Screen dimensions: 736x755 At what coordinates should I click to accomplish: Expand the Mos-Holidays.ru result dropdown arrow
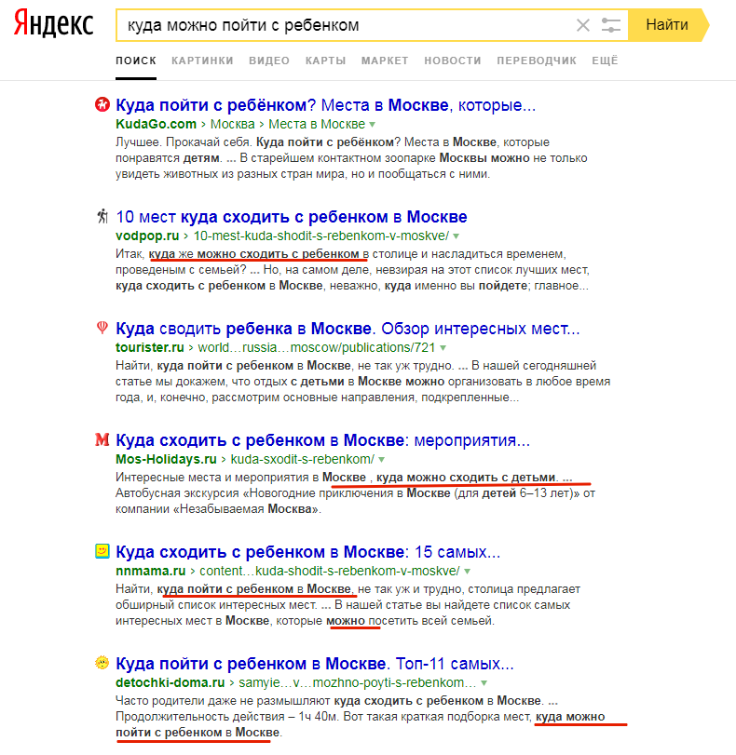point(382,460)
